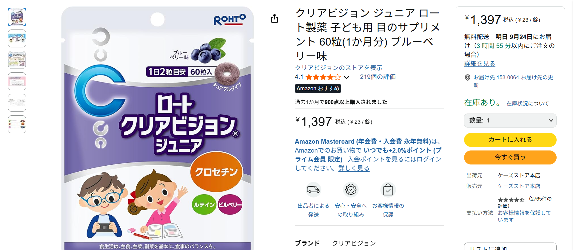The width and height of the screenshot is (573, 250).
Task: Open the 219個の評価 reviews link
Action: [378, 77]
